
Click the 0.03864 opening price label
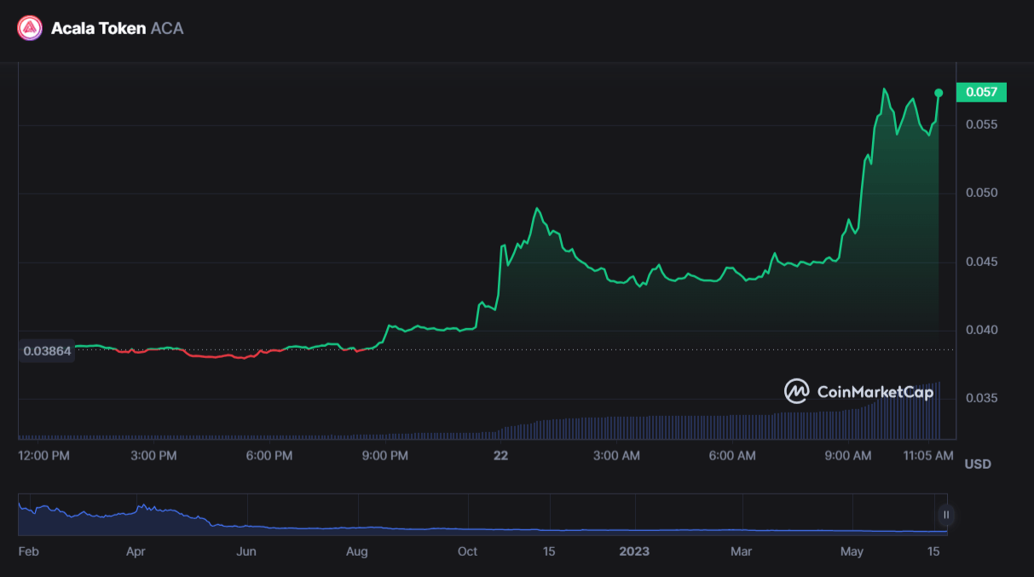pos(47,350)
